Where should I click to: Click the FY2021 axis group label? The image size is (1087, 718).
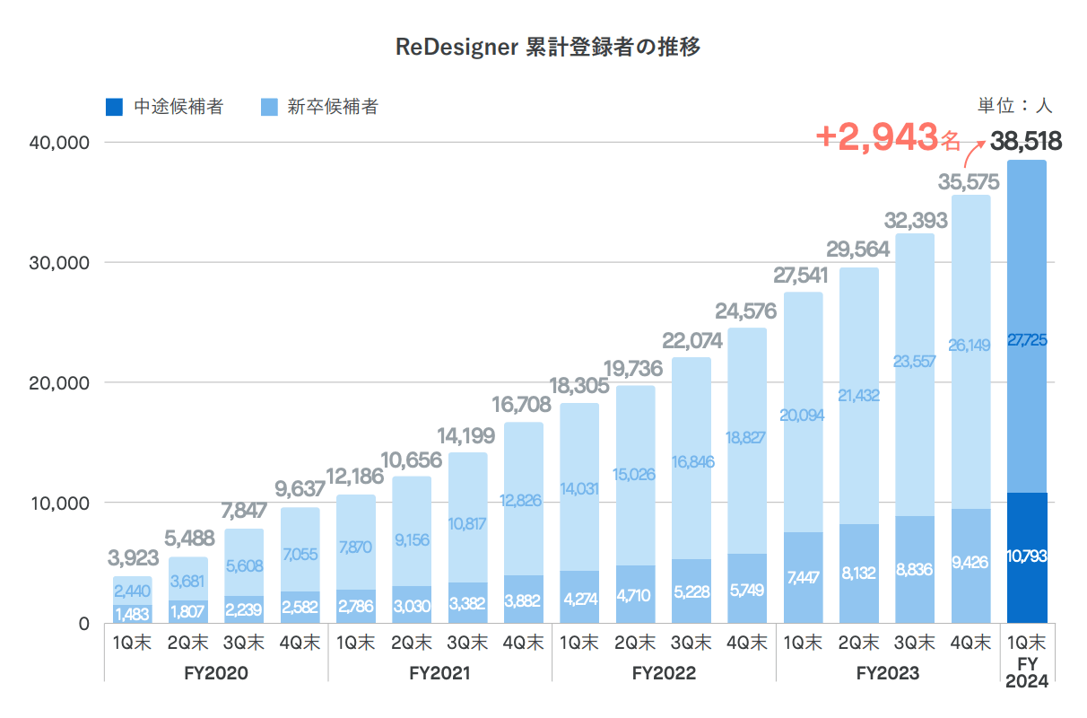coord(439,672)
